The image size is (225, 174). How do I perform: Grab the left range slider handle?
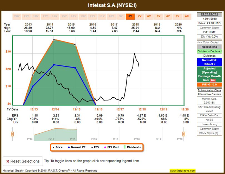pyautogui.click(x=12, y=134)
